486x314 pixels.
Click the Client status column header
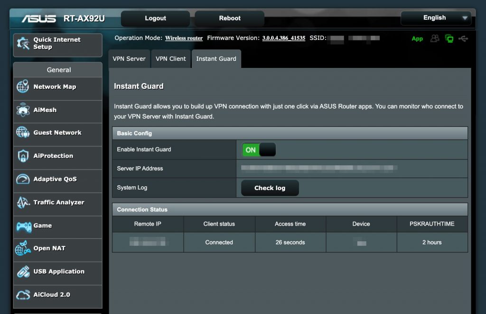(x=219, y=224)
